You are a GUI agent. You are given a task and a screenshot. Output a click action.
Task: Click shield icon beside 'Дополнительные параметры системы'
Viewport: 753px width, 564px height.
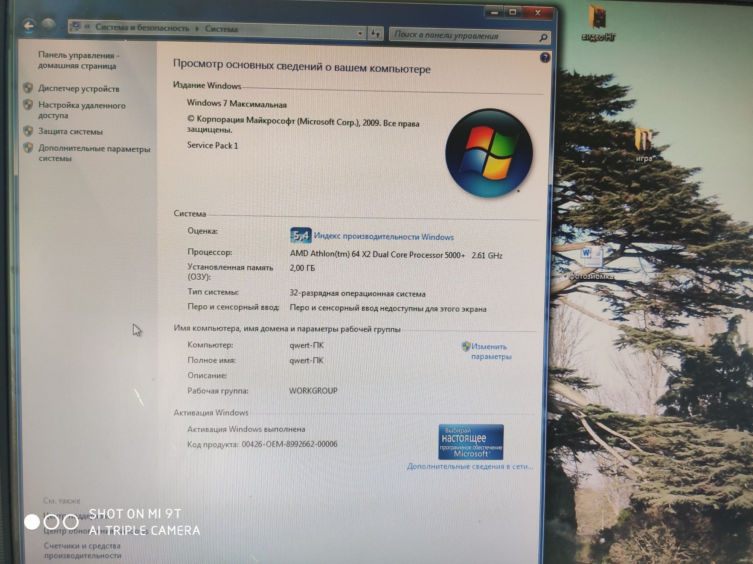click(28, 148)
